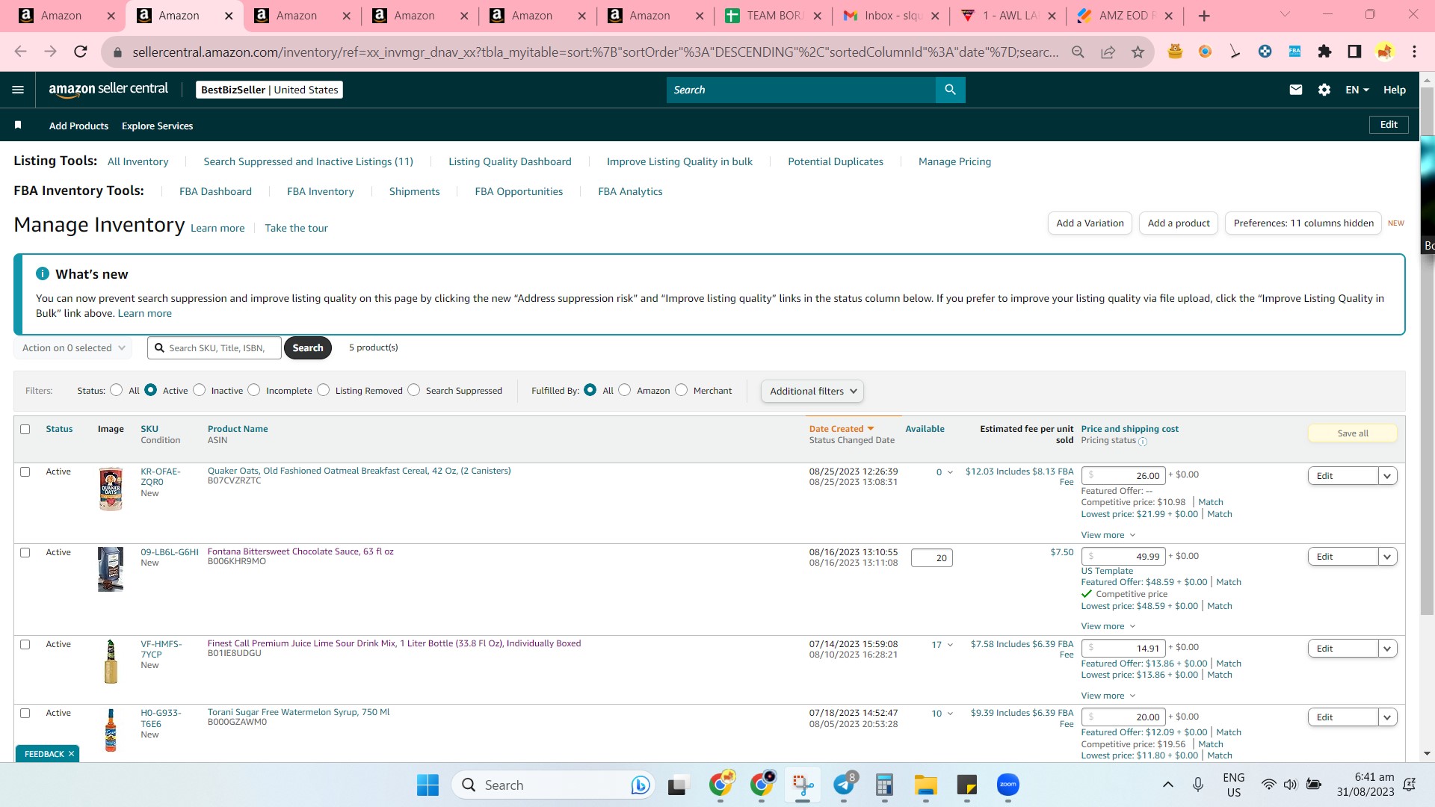The image size is (1435, 807).
Task: Open FBA Dashboard in inventory tools
Action: (x=215, y=191)
